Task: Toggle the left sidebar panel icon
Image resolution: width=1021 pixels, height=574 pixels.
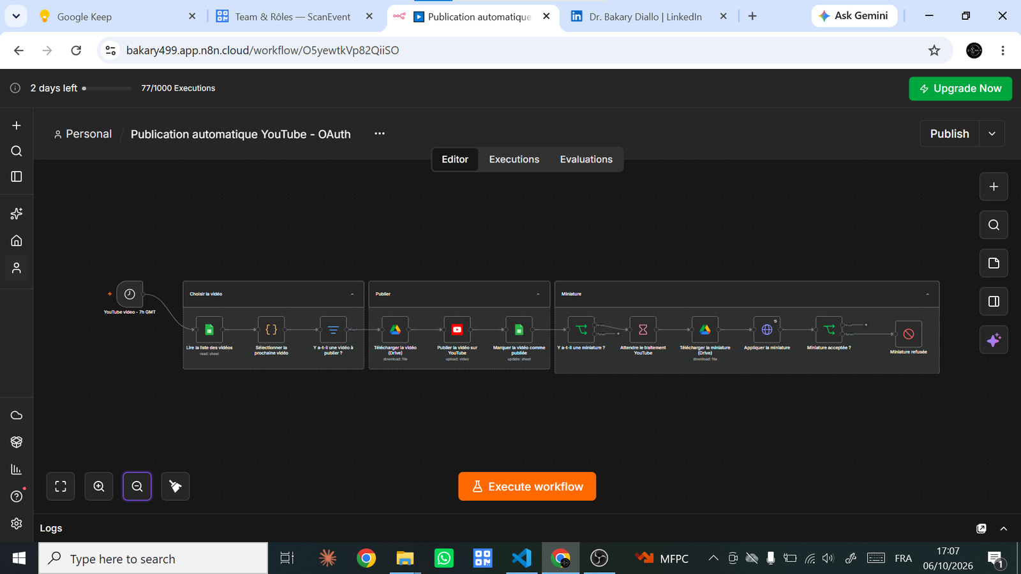Action: pos(17,177)
